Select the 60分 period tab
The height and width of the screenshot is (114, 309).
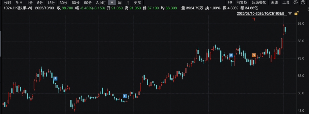76,3
